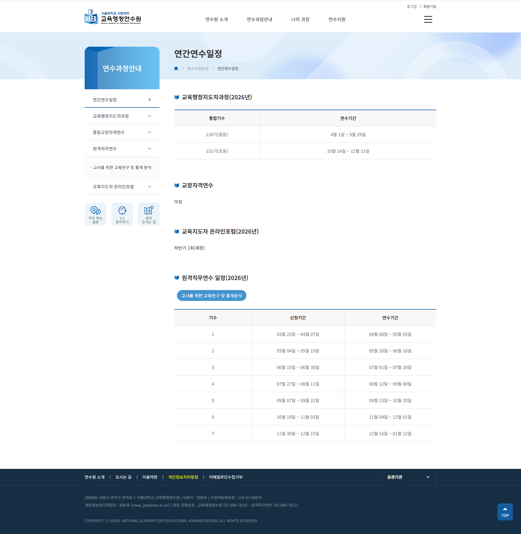This screenshot has height=534, width=521.
Task: Open 연수지원 top menu
Action: [336, 20]
